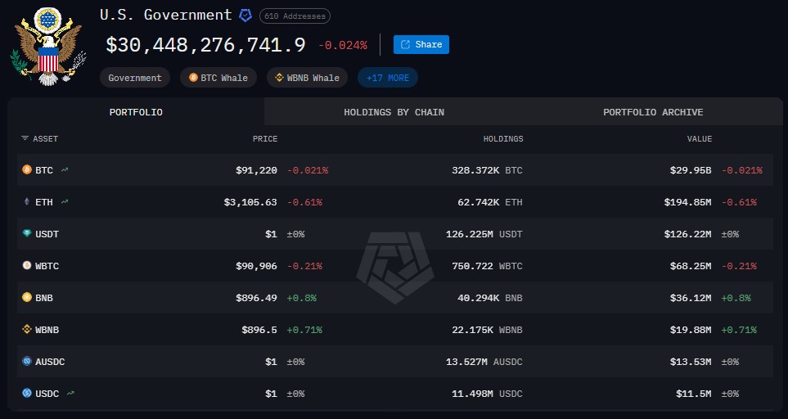The image size is (788, 419).
Task: Select the BTC Whale tag
Action: point(218,78)
